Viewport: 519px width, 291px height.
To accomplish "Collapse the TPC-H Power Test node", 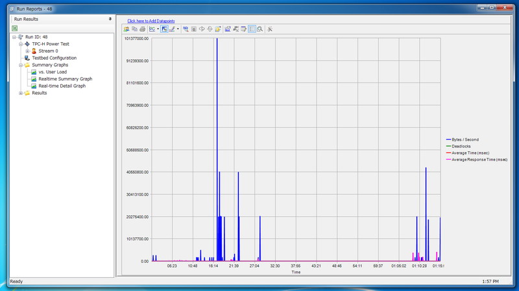I will click(x=21, y=44).
